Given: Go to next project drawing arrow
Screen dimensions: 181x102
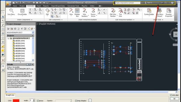Looking at the screenshot, I should (44, 3).
